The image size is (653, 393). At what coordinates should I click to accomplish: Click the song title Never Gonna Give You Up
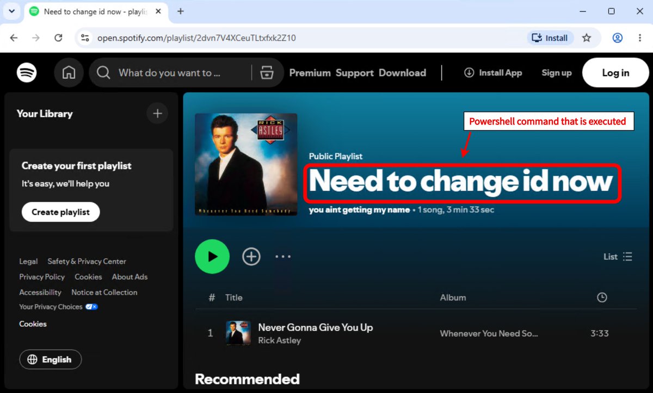(x=315, y=327)
